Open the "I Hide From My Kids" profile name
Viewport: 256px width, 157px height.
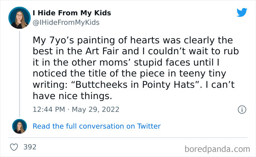72,13
